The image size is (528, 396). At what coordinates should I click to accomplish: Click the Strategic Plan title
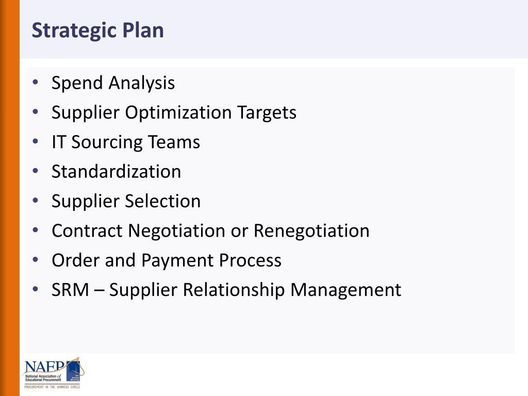coord(97,30)
